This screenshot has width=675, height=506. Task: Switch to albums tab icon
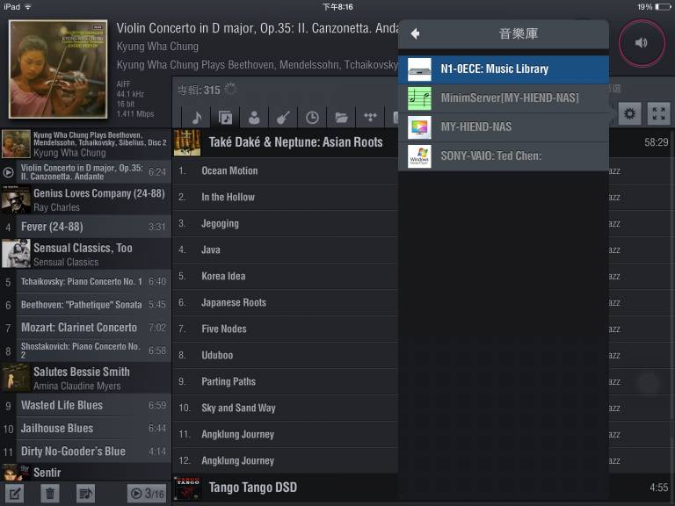[225, 117]
